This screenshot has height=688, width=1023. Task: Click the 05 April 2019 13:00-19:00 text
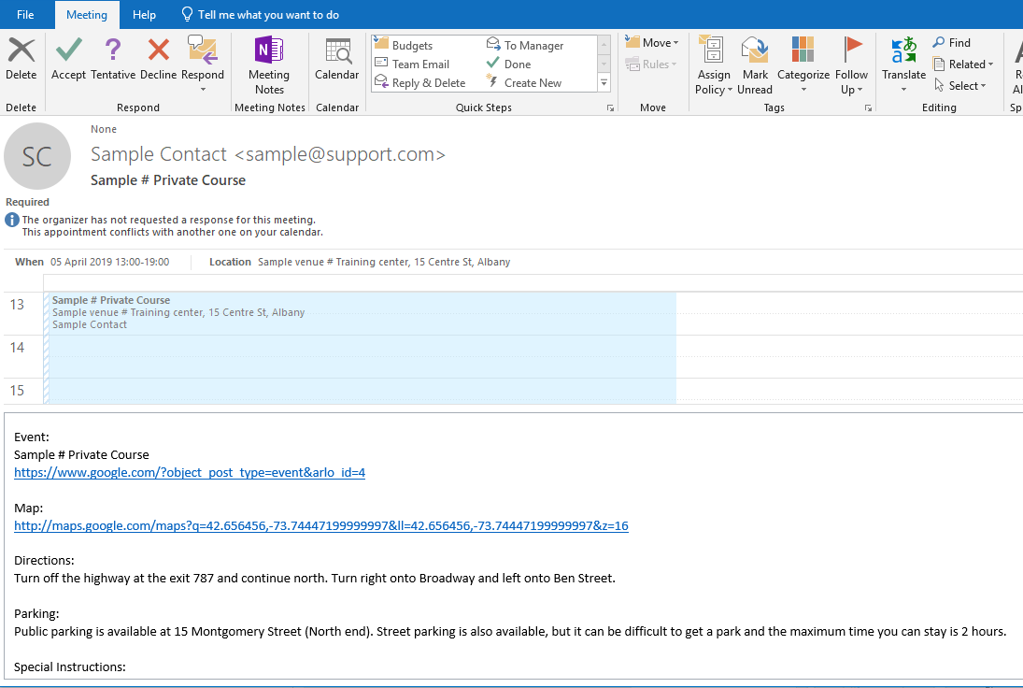[x=109, y=262]
